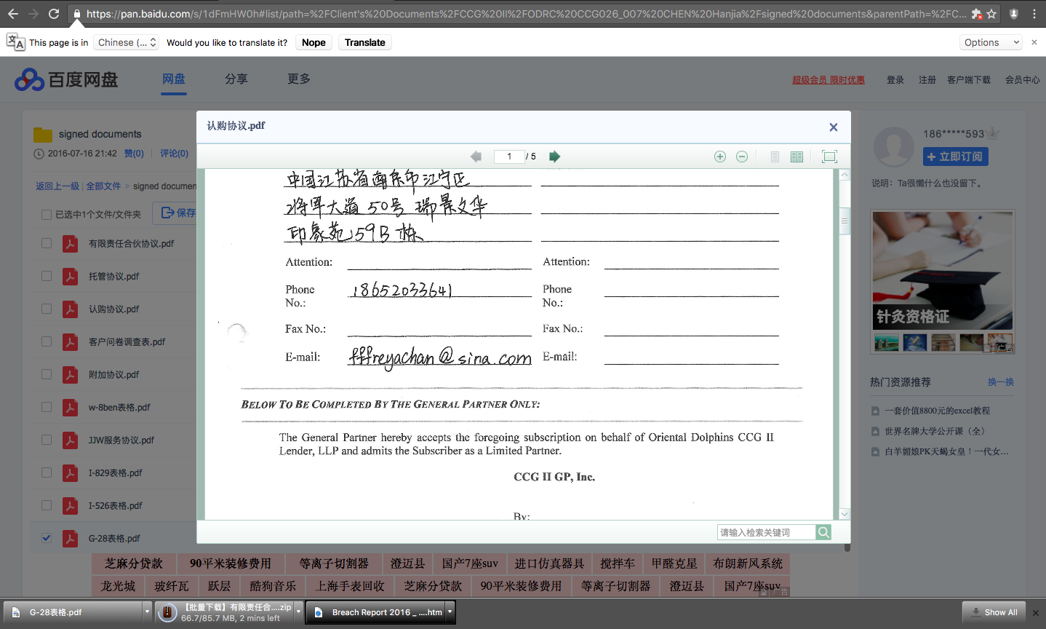The height and width of the screenshot is (629, 1046).
Task: Click the signed documents folder icon
Action: 43,135
